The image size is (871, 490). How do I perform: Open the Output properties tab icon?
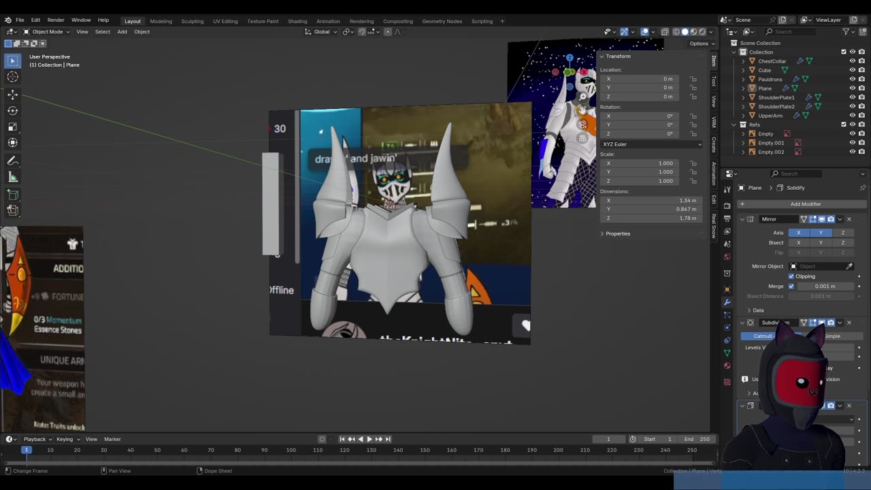[x=727, y=218]
